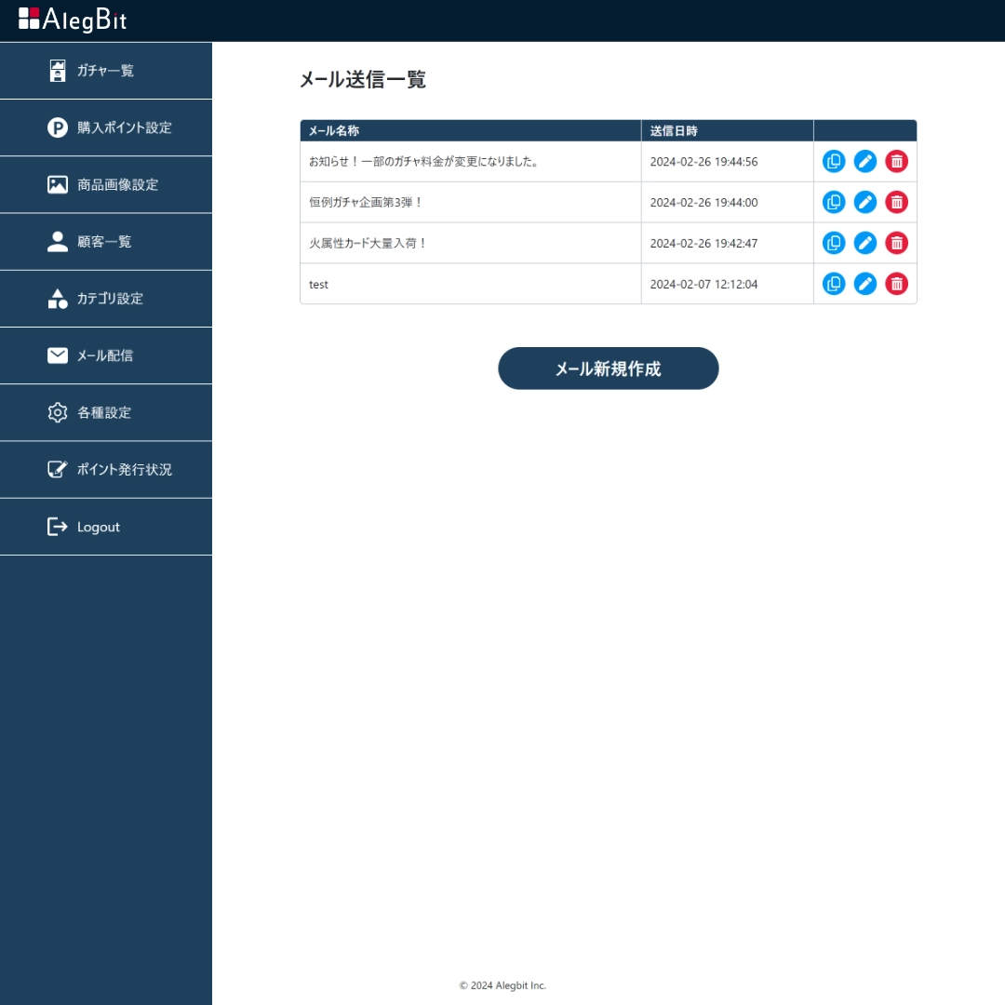Edit the 恒例ガチャ企画第3弾 mail
Viewport: 1005px width, 1005px height.
point(864,203)
